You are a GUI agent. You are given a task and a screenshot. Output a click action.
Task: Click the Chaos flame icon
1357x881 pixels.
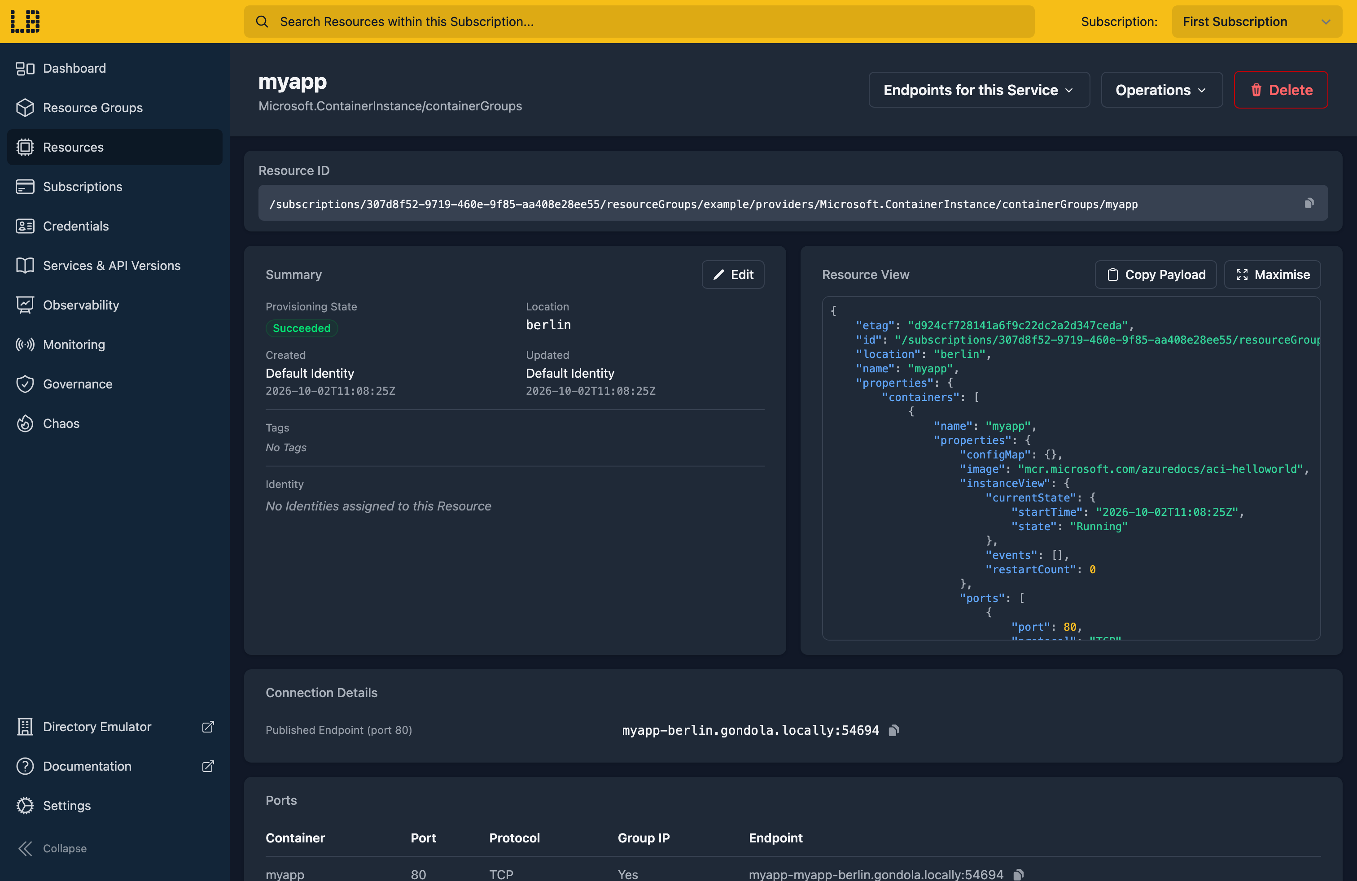[x=25, y=423]
